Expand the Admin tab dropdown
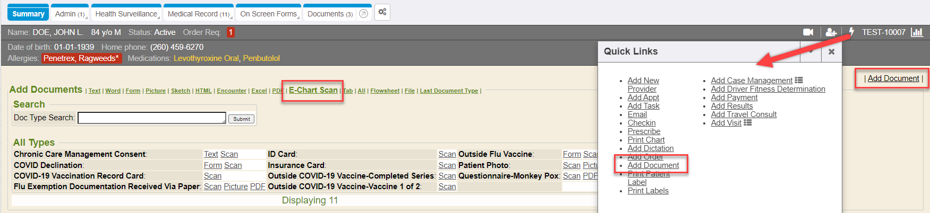Viewport: 930px width, 213px height. click(86, 18)
